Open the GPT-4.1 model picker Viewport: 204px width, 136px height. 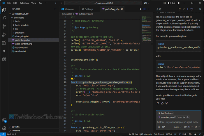pos(188,127)
